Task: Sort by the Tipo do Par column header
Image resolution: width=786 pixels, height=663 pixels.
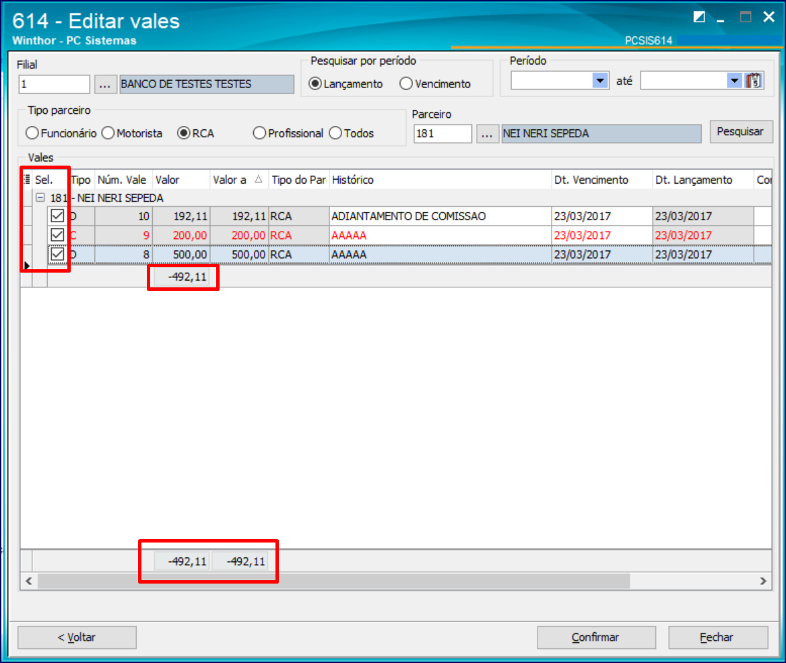Action: [299, 180]
